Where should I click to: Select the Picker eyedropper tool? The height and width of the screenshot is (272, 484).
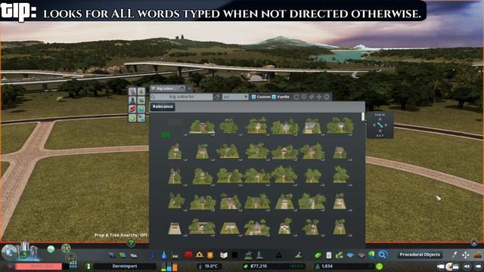pyautogui.click(x=455, y=255)
